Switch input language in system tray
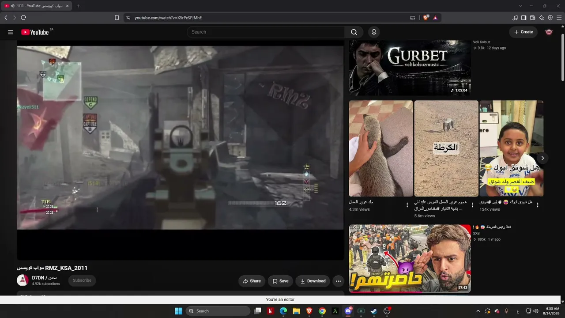The image size is (565, 318). (517, 311)
